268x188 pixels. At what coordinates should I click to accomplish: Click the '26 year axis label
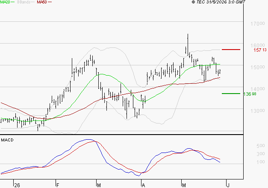tap(17, 185)
